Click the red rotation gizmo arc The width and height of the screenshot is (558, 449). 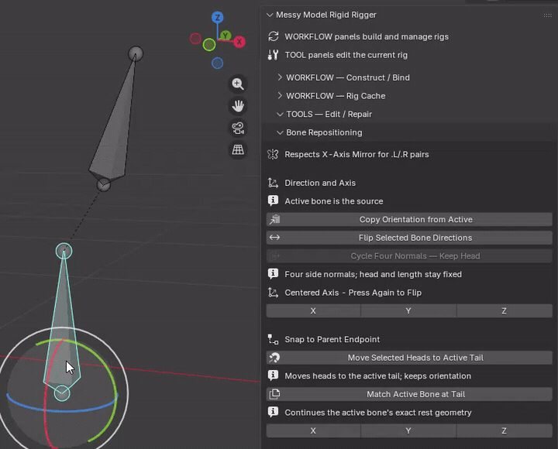pos(45,409)
